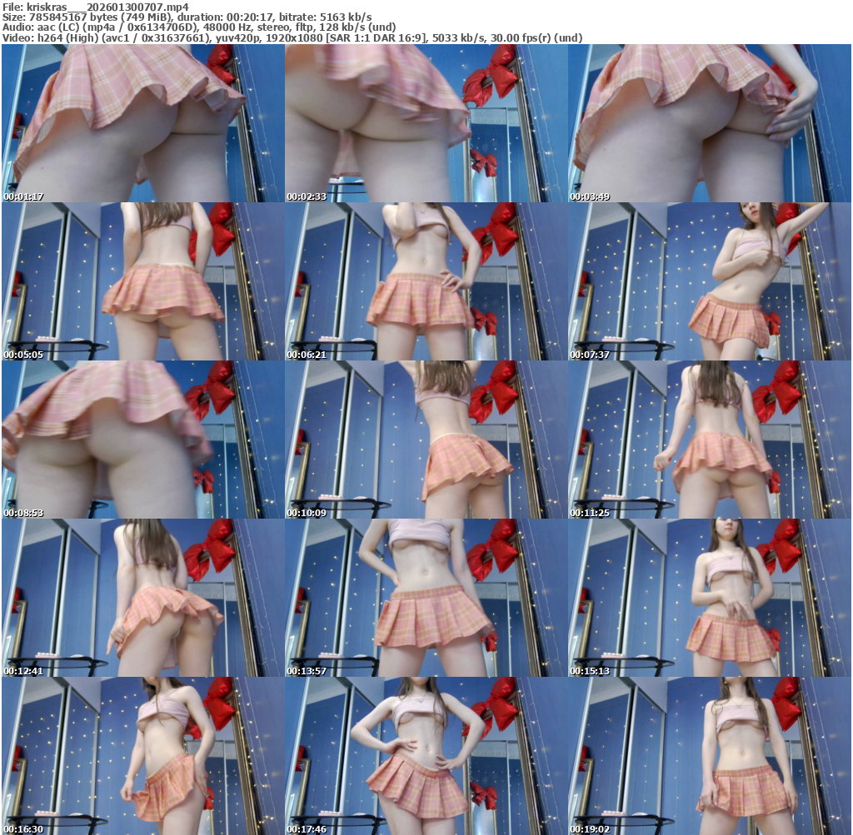The image size is (853, 835).
Task: Click the file name line kriskras___202601300707.mp4
Action: pyautogui.click(x=96, y=7)
